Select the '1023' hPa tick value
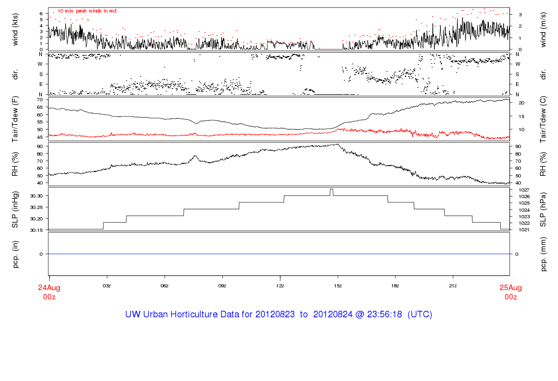558x381 pixels. pyautogui.click(x=524, y=217)
